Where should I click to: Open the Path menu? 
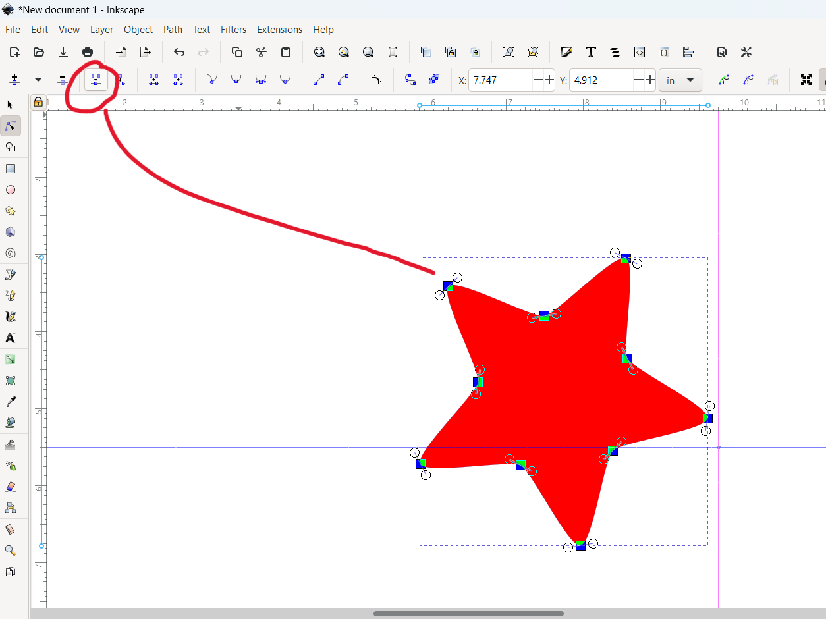(173, 29)
